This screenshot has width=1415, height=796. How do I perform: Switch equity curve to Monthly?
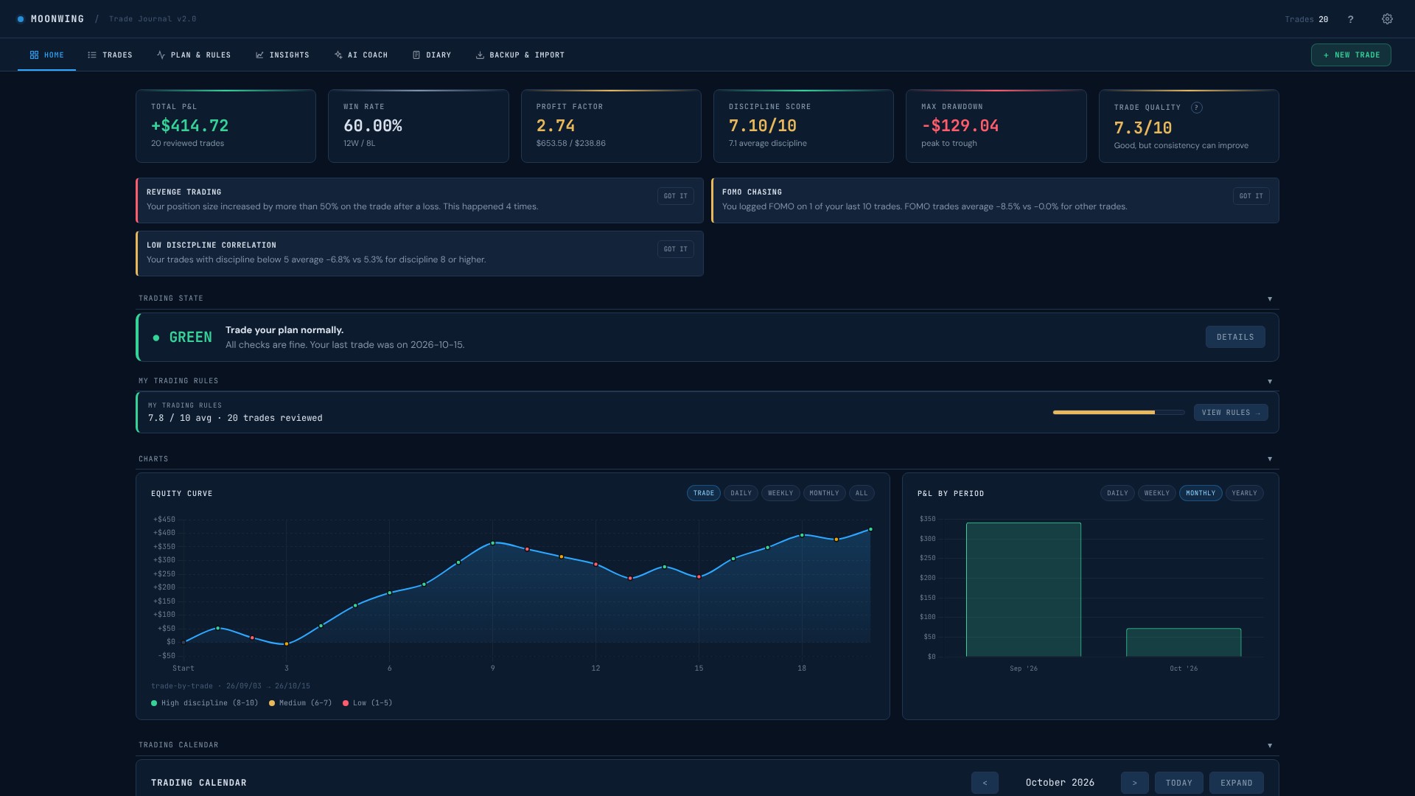tap(824, 493)
